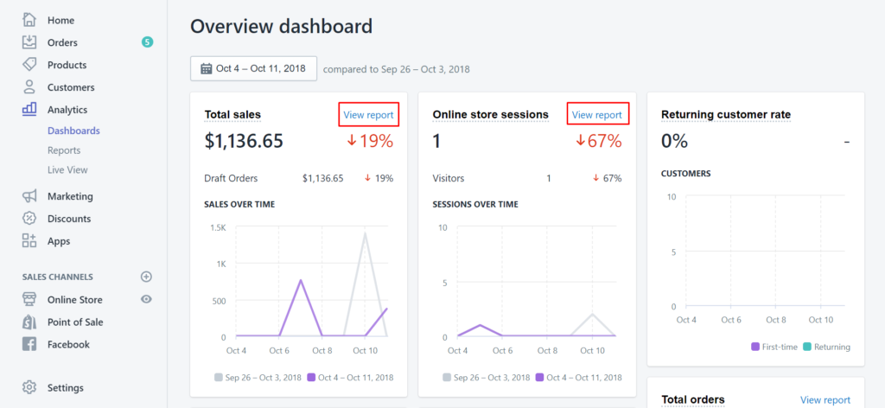The image size is (885, 408).
Task: Click the 19% decrease indicator for Total sales
Action: pyautogui.click(x=370, y=141)
